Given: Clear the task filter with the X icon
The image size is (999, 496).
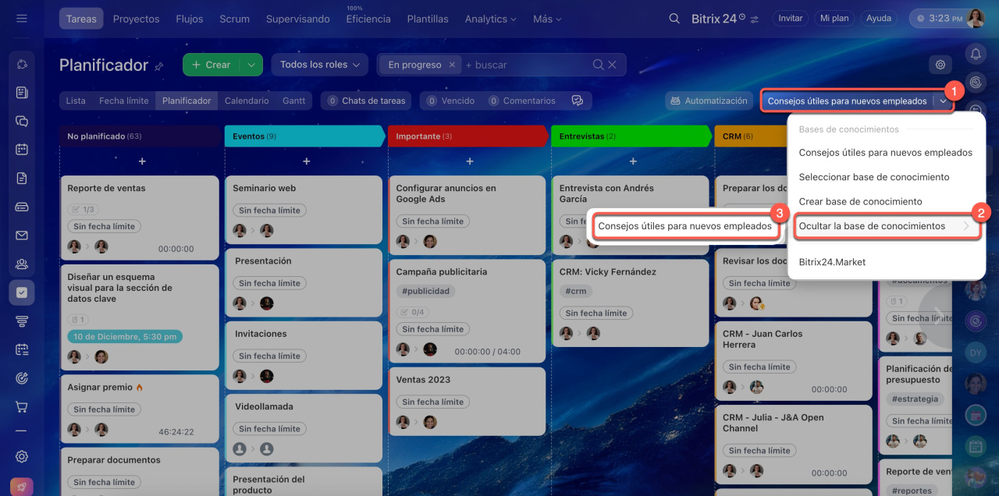Looking at the screenshot, I should (x=613, y=65).
